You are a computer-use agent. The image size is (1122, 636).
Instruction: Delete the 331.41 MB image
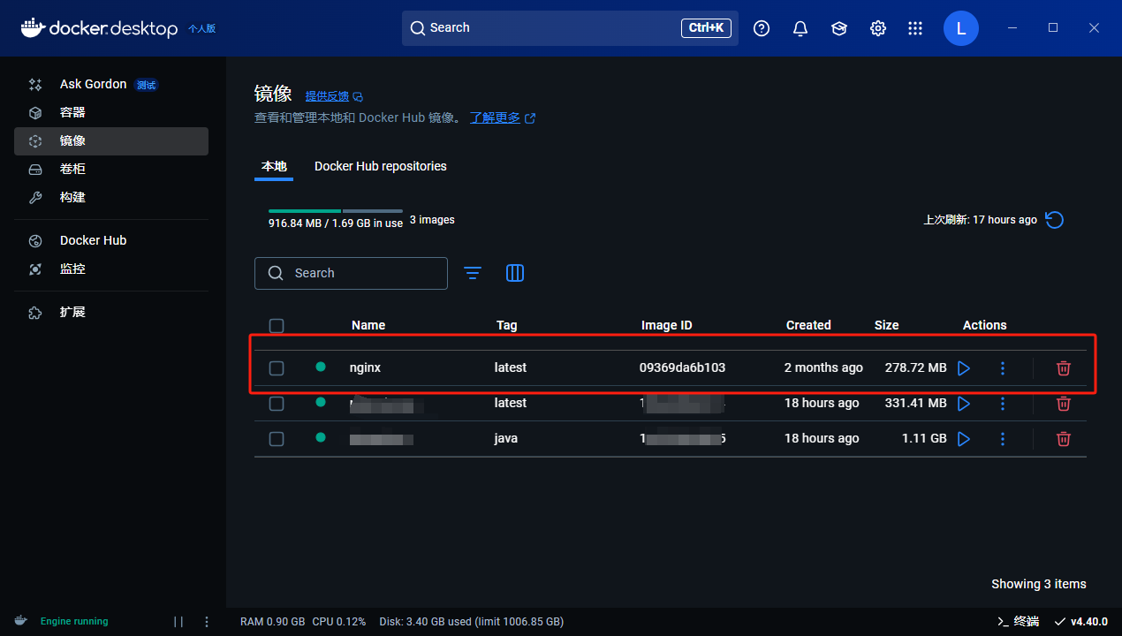coord(1064,403)
